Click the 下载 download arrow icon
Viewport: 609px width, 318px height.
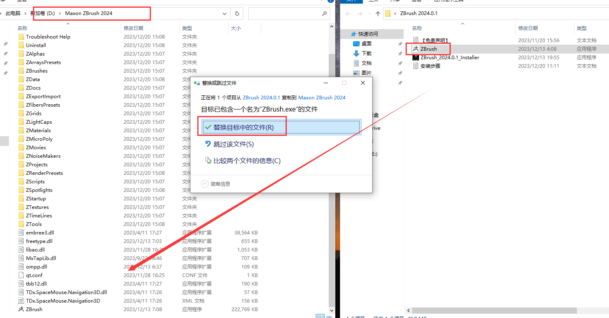356,53
